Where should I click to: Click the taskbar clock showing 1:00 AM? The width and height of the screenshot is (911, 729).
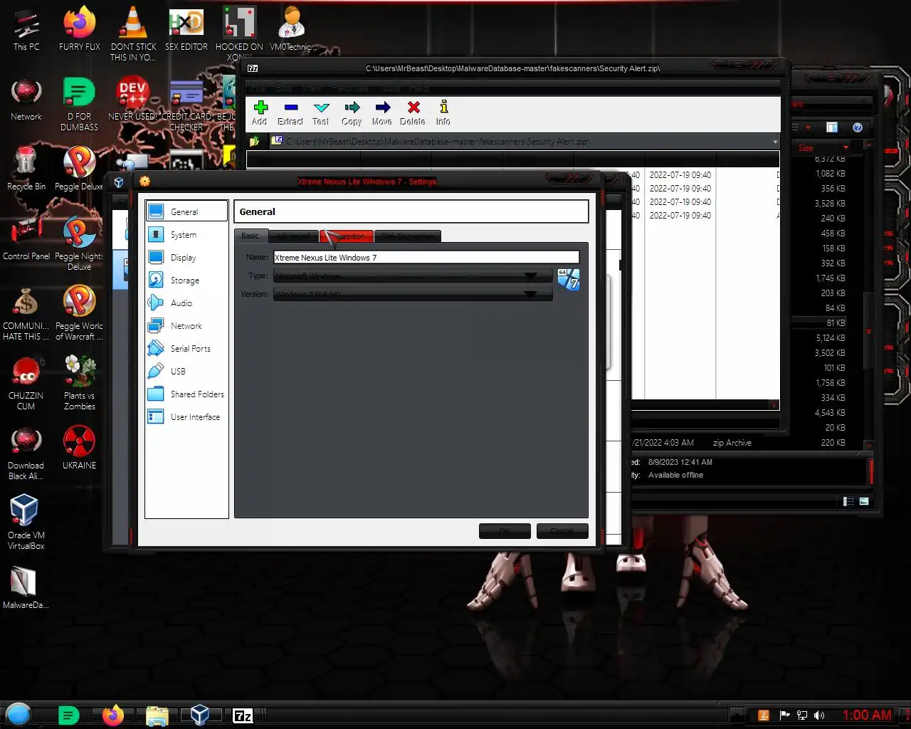click(x=867, y=715)
